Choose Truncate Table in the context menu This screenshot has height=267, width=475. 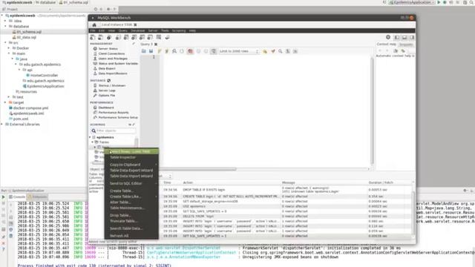(131, 221)
